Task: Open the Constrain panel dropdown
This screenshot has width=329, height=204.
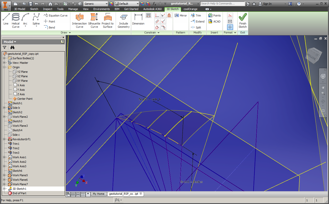Action: click(152, 32)
